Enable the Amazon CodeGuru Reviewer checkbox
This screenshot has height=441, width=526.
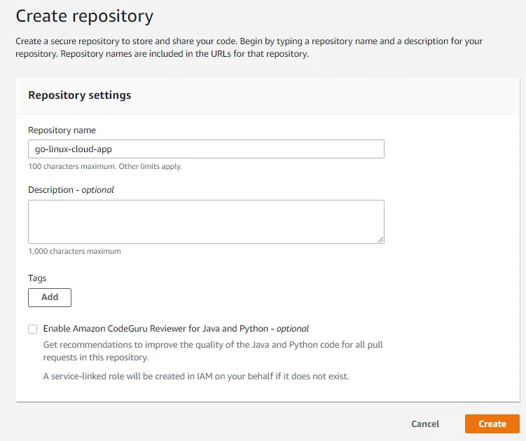[33, 329]
